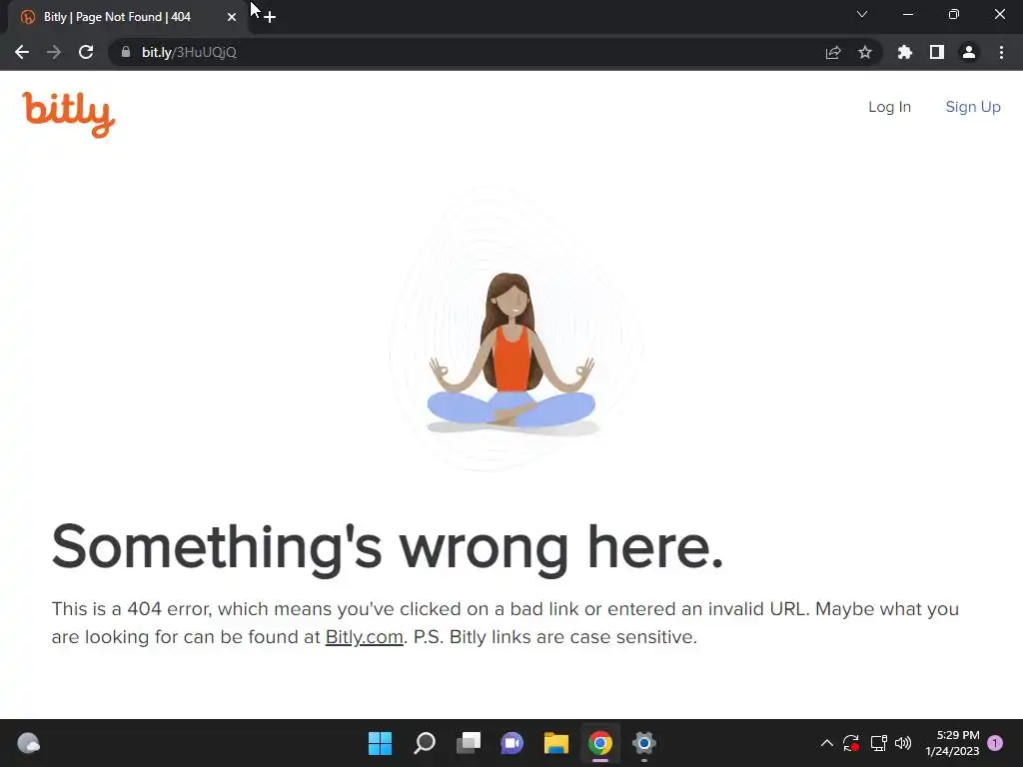Screen dimensions: 1023x767
Task: Toggle the Chrome side panel
Action: point(937,52)
